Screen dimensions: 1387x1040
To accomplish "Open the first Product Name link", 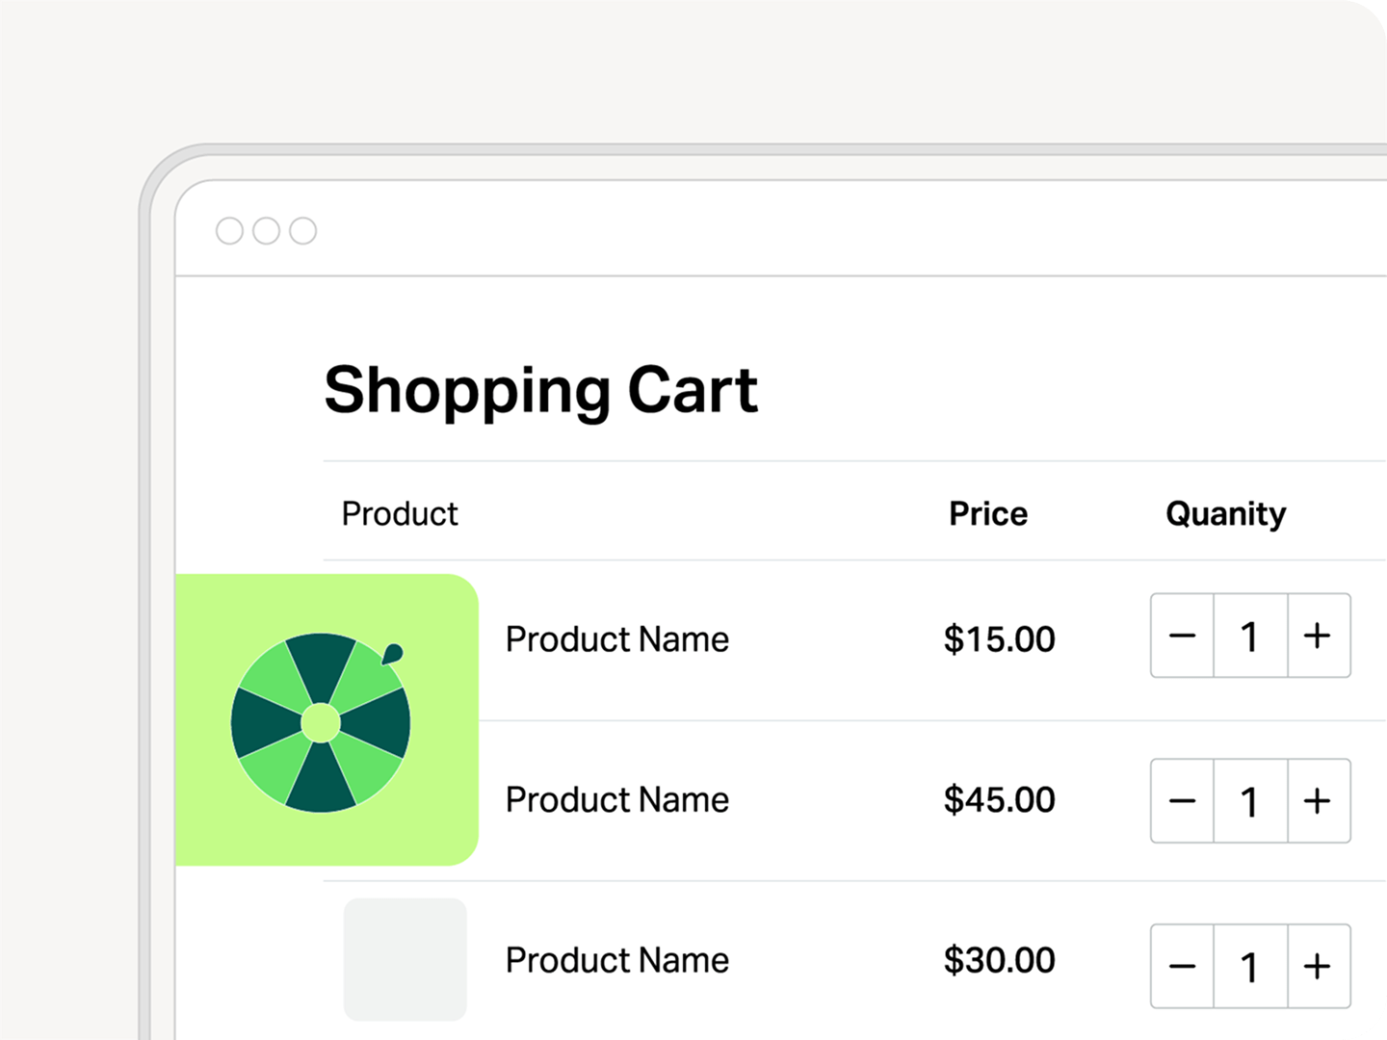I will tap(617, 639).
